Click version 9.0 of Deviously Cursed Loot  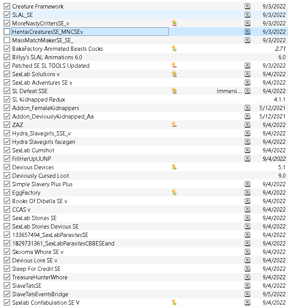[282, 176]
